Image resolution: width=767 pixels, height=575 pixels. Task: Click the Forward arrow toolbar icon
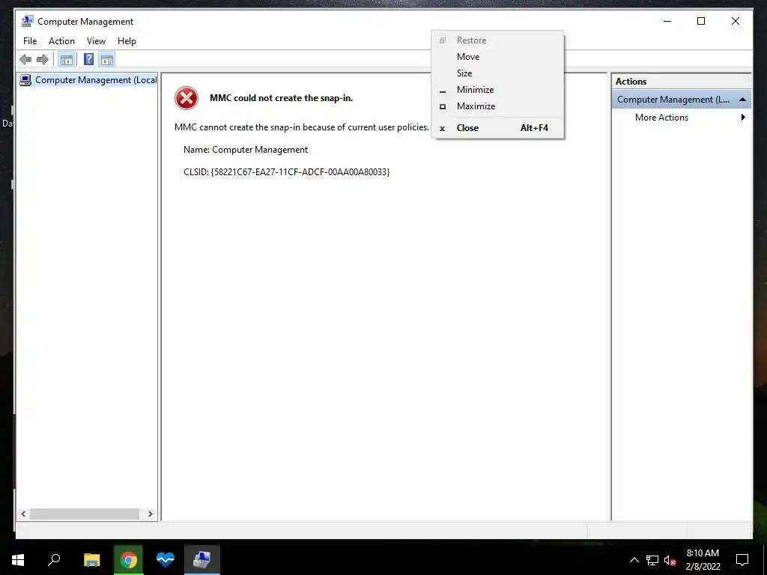click(43, 60)
